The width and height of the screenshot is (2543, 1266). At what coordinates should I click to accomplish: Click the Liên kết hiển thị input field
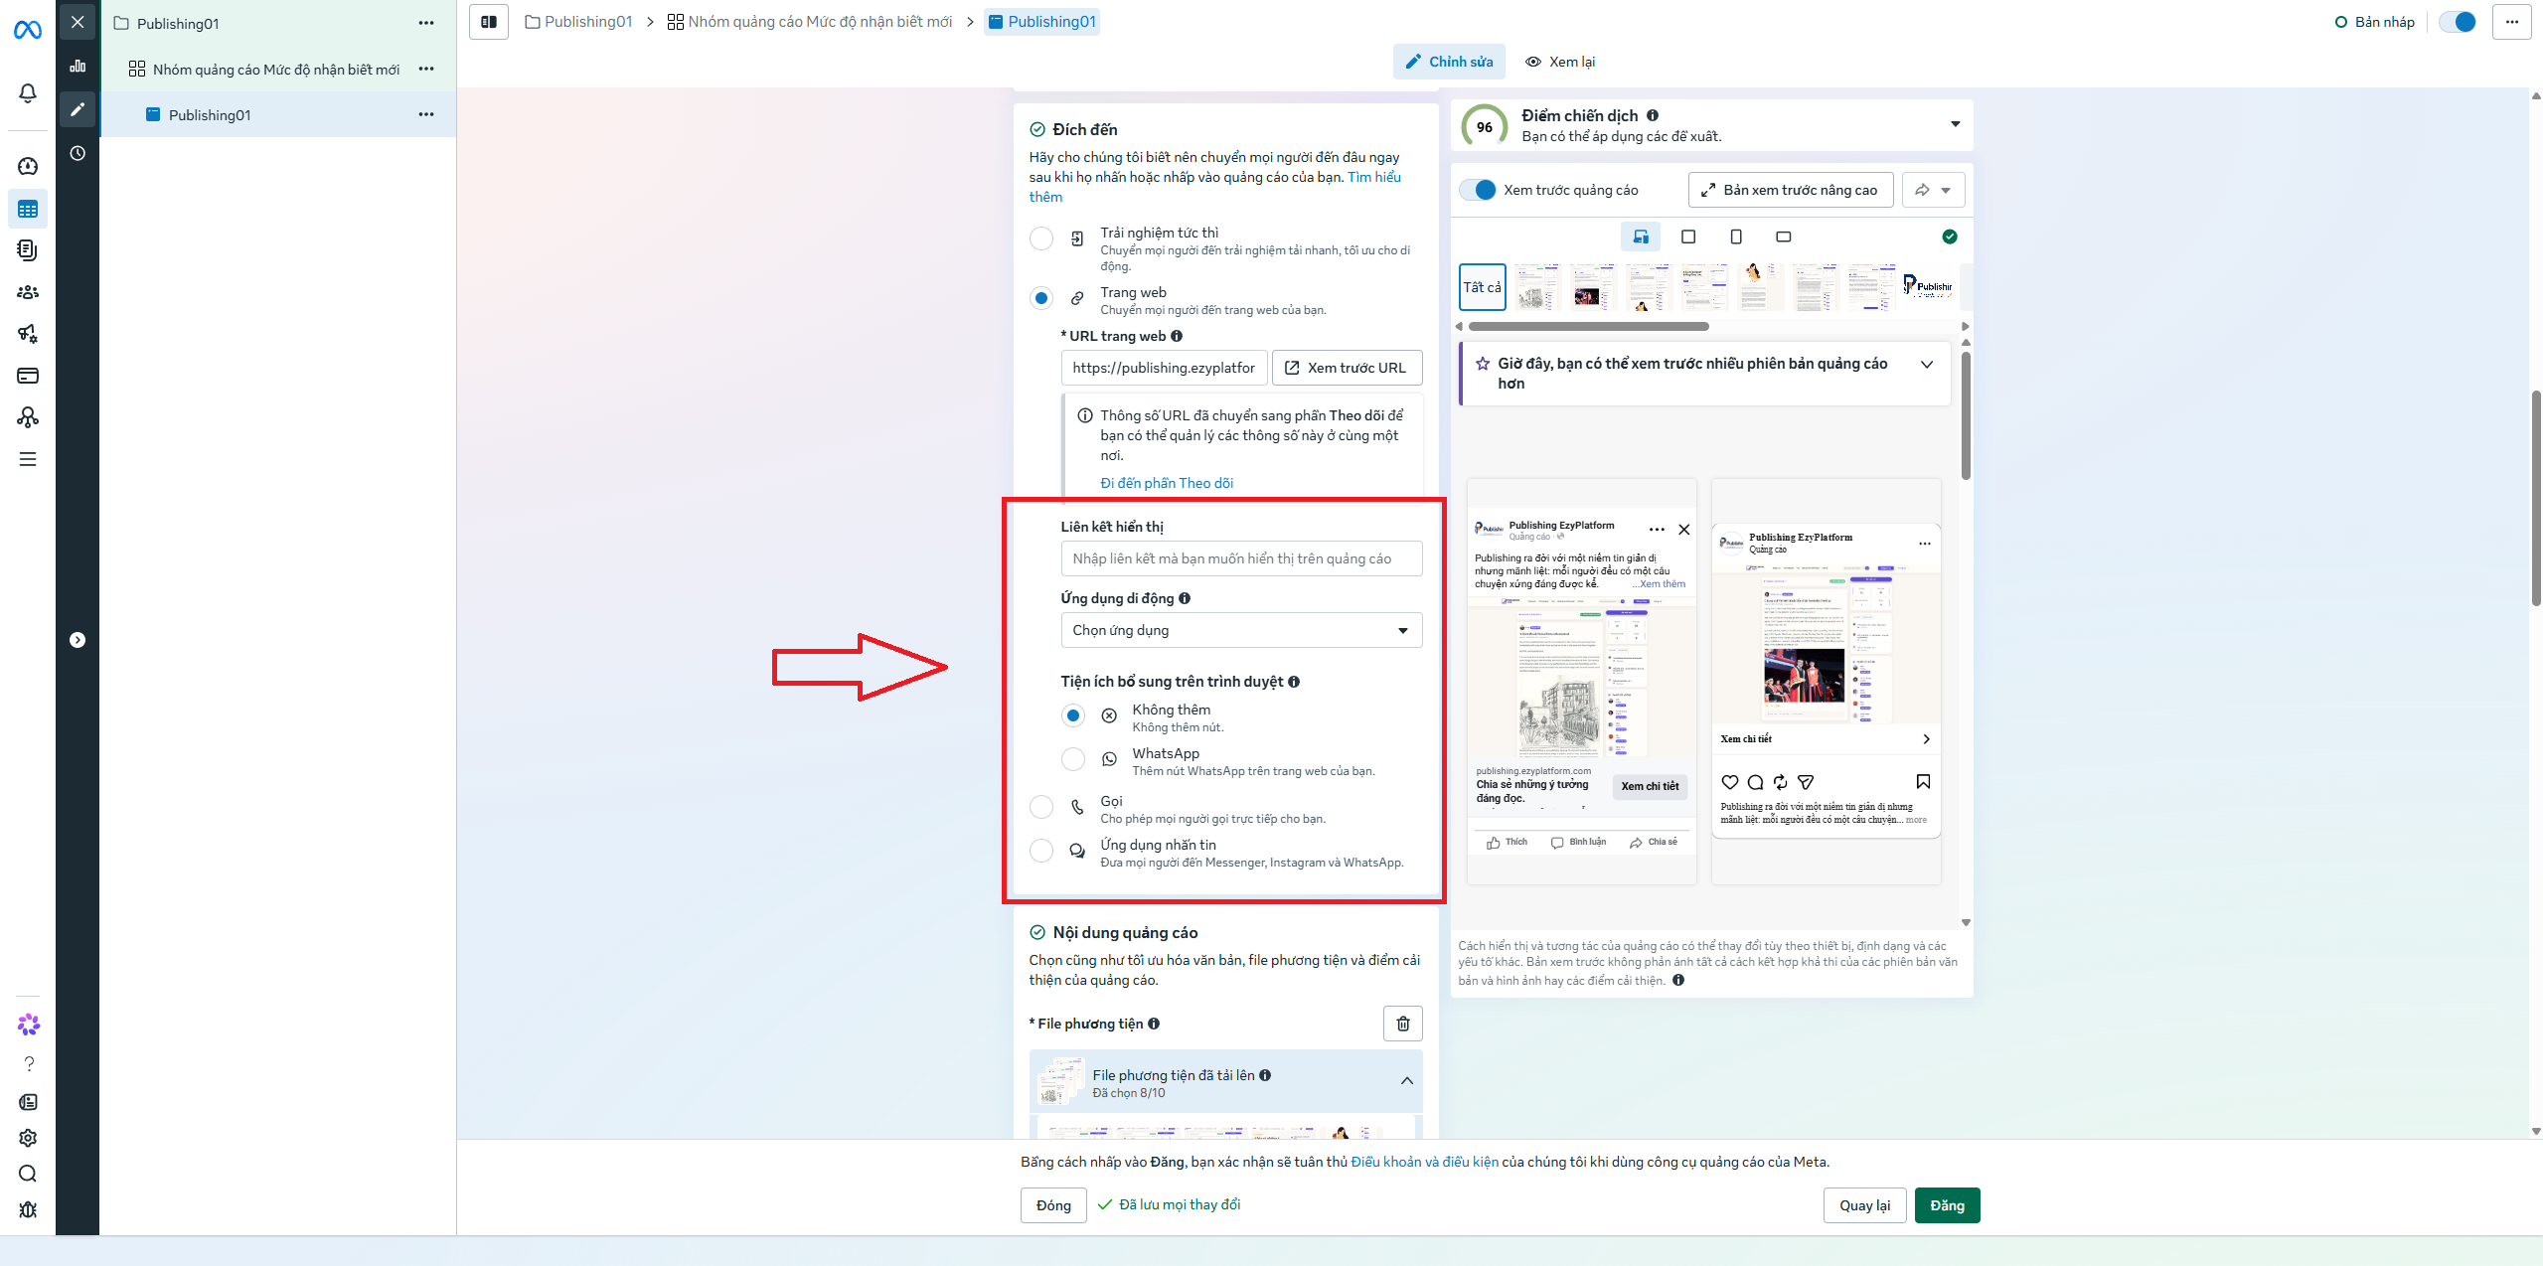pyautogui.click(x=1241, y=558)
